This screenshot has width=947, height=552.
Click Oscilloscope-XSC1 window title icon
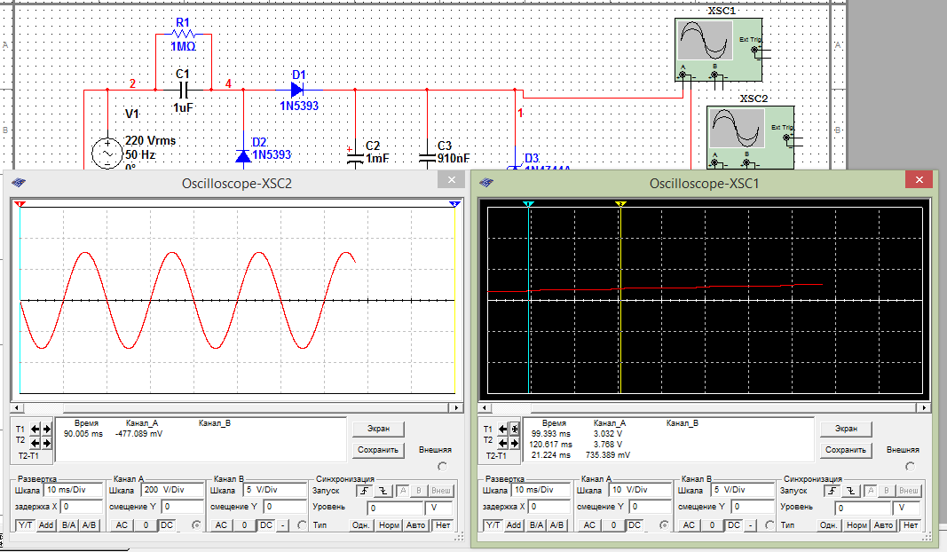pyautogui.click(x=486, y=183)
